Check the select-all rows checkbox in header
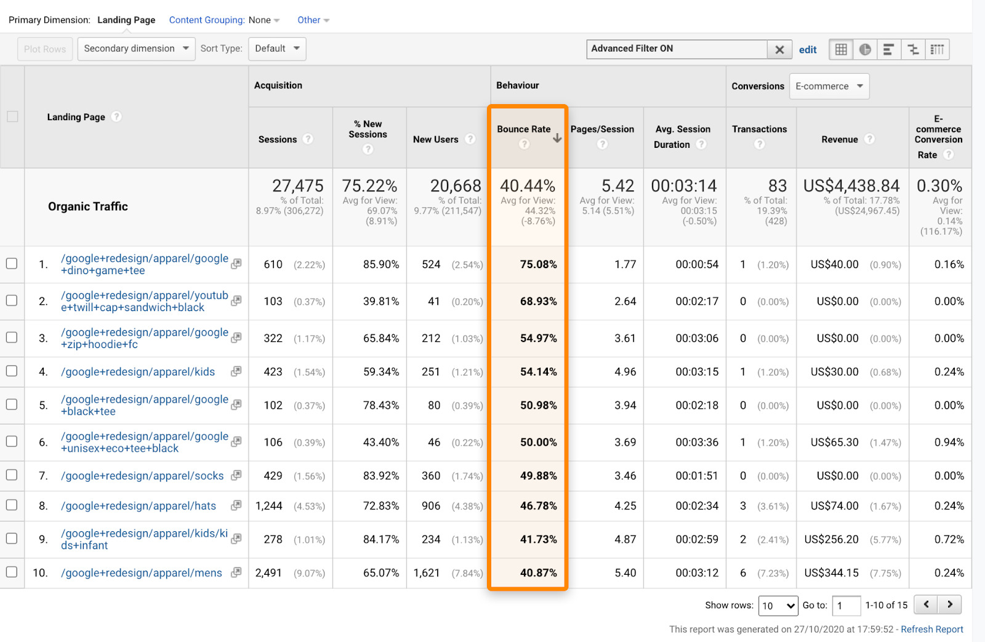The image size is (985, 642). [12, 116]
